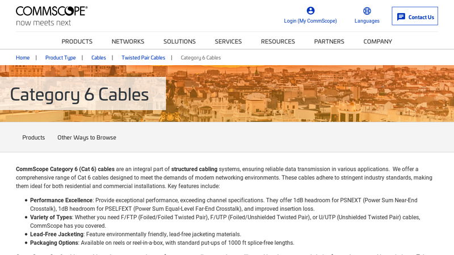Open Login (My CommScope) link
This screenshot has height=255, width=454.
click(x=310, y=21)
